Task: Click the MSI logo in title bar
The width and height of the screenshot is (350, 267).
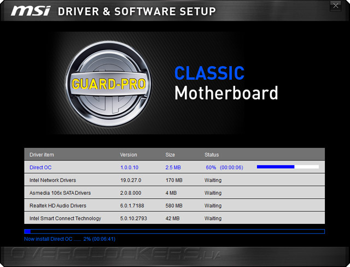Action: 31,11
